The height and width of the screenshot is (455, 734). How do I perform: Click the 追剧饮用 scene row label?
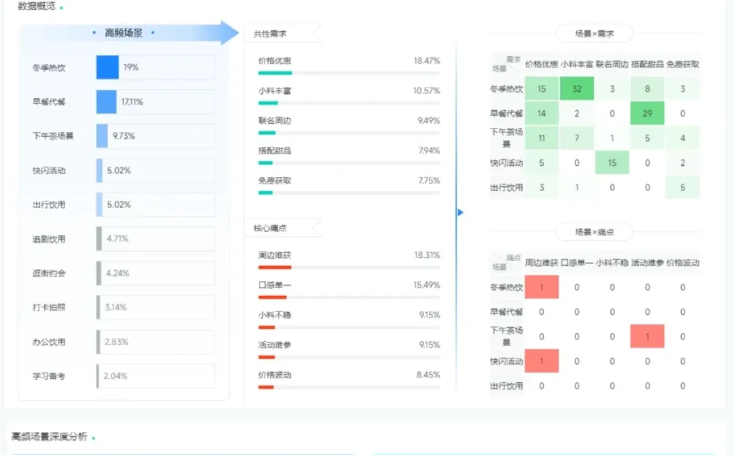[x=49, y=239]
